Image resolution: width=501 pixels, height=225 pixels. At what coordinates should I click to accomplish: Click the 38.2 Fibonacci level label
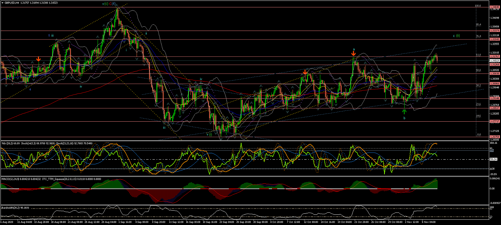(478, 85)
